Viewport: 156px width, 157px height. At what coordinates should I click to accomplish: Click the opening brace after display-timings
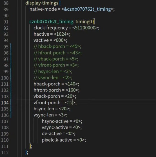60,3
